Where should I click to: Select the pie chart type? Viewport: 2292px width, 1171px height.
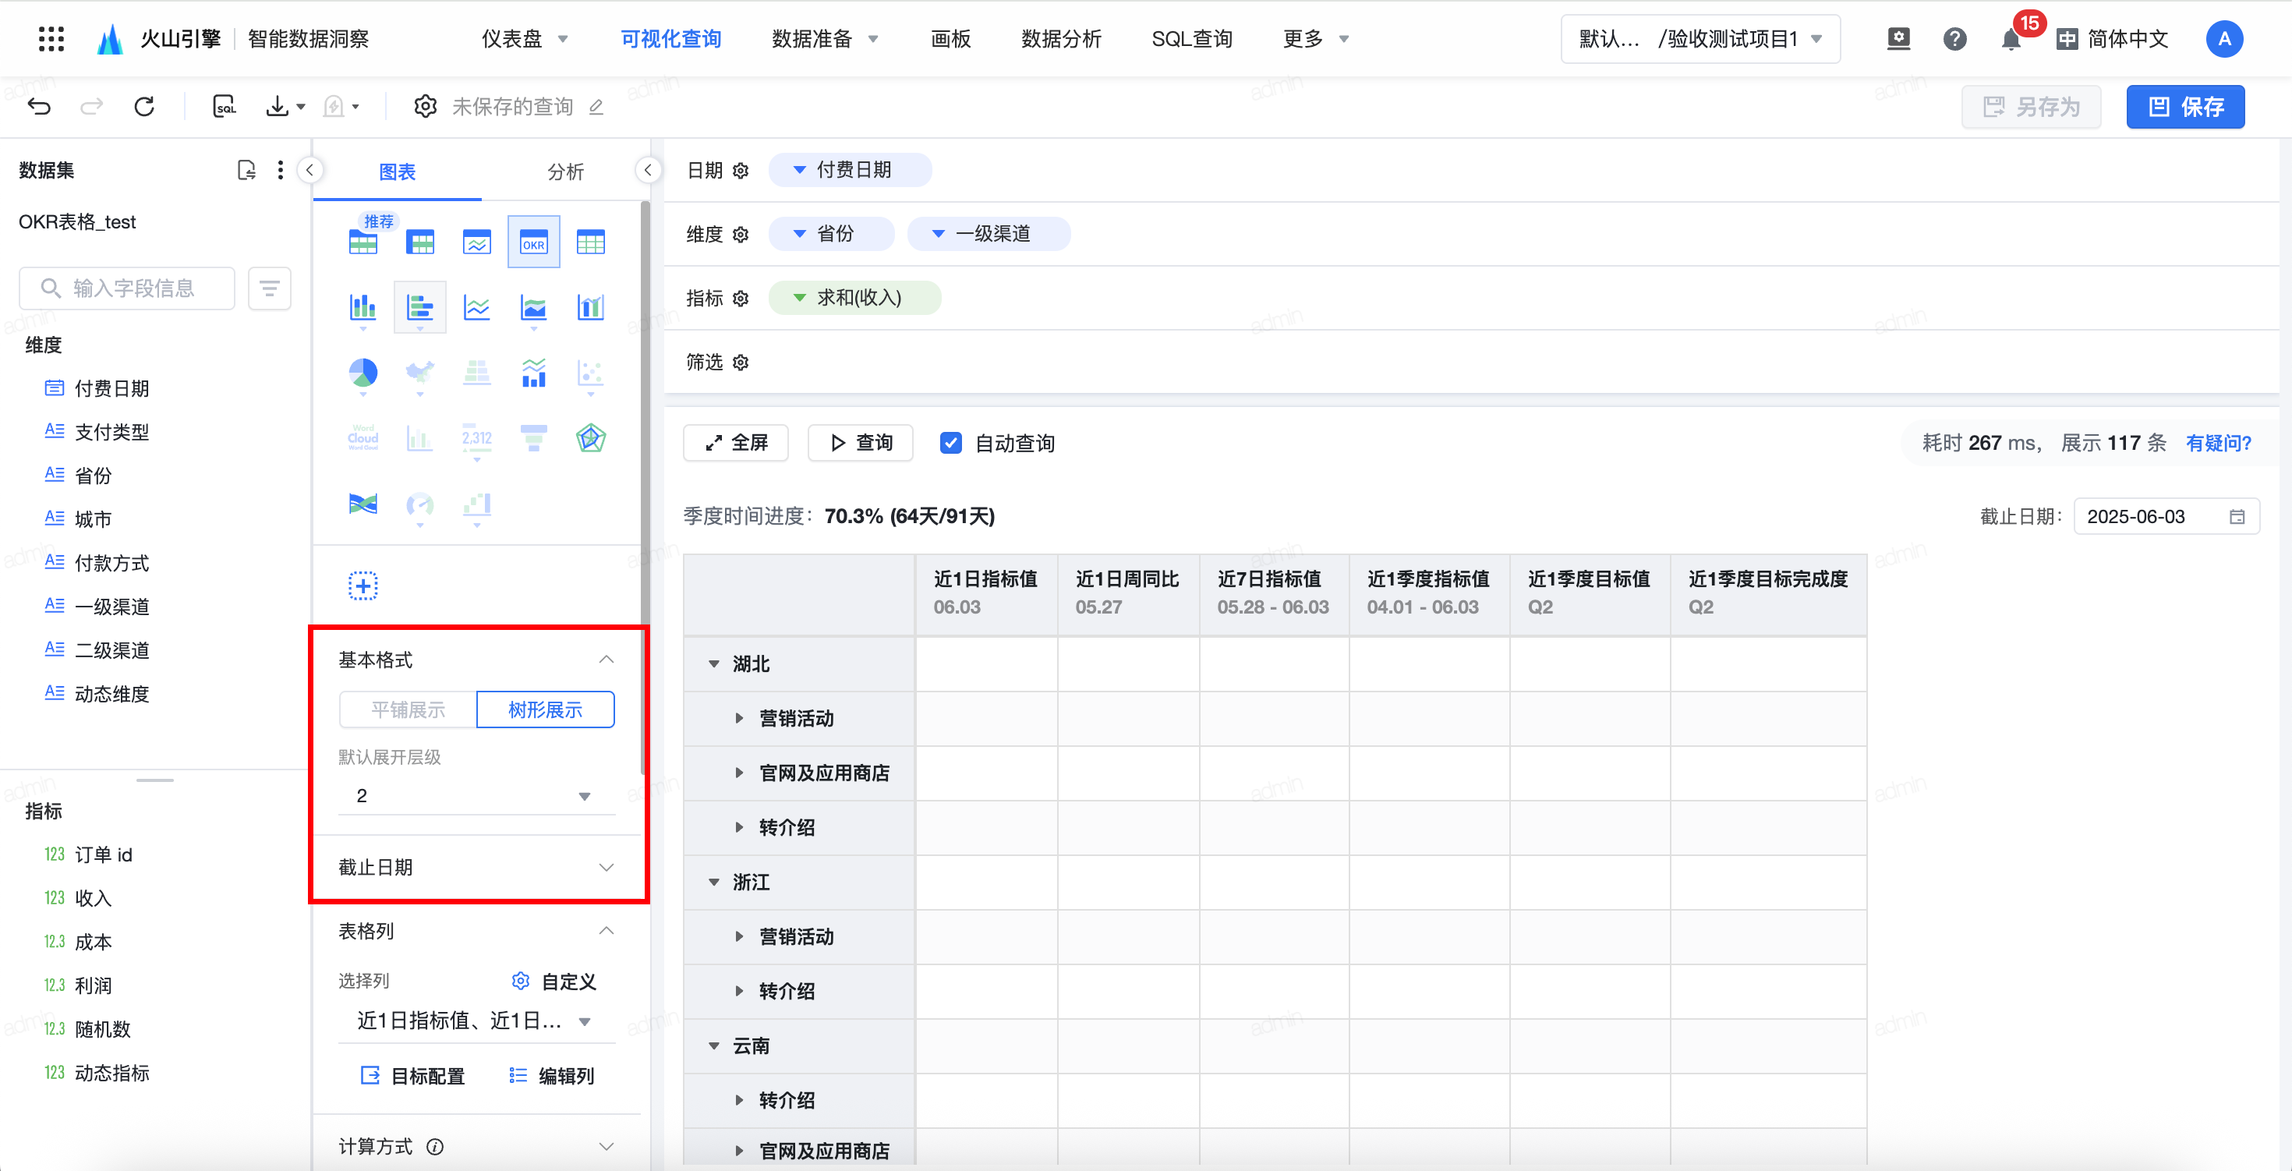click(363, 373)
